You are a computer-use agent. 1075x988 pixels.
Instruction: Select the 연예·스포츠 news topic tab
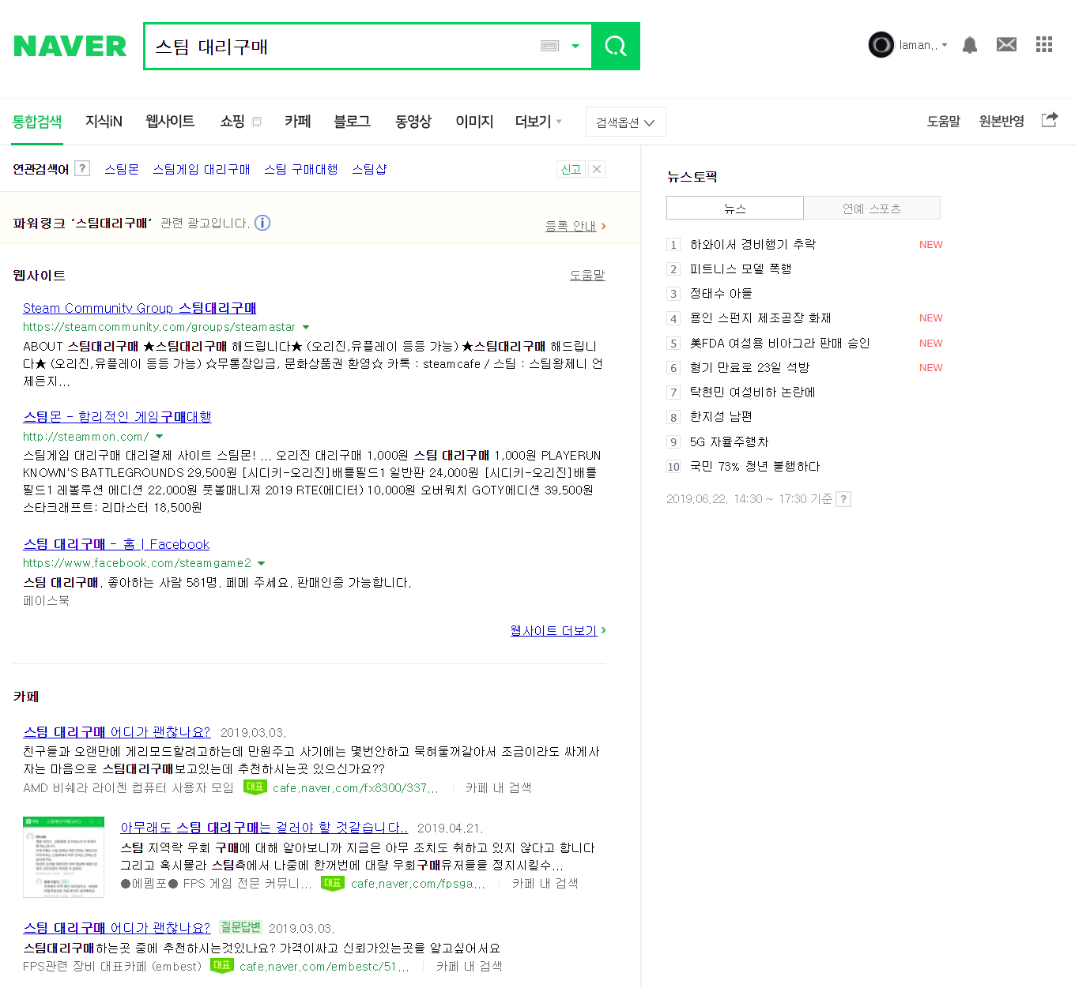[871, 208]
